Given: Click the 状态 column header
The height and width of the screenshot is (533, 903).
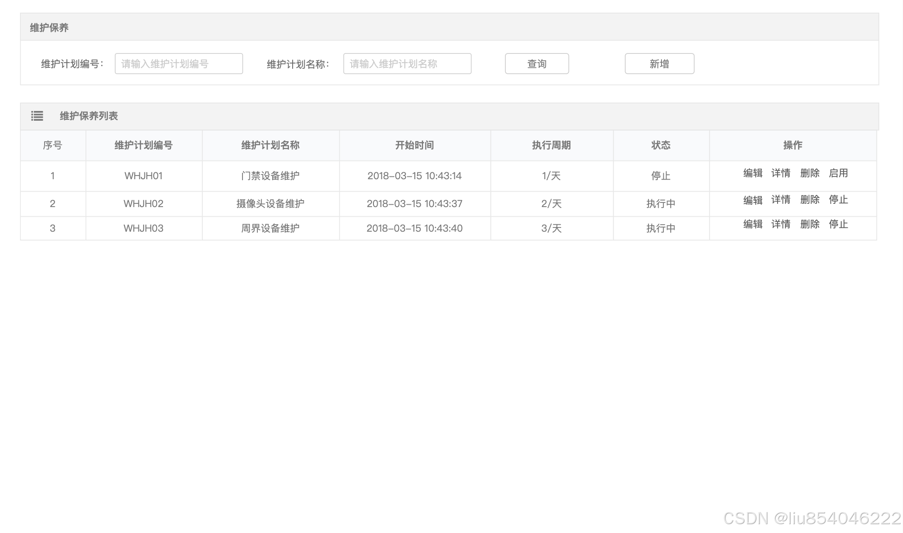Looking at the screenshot, I should point(661,145).
